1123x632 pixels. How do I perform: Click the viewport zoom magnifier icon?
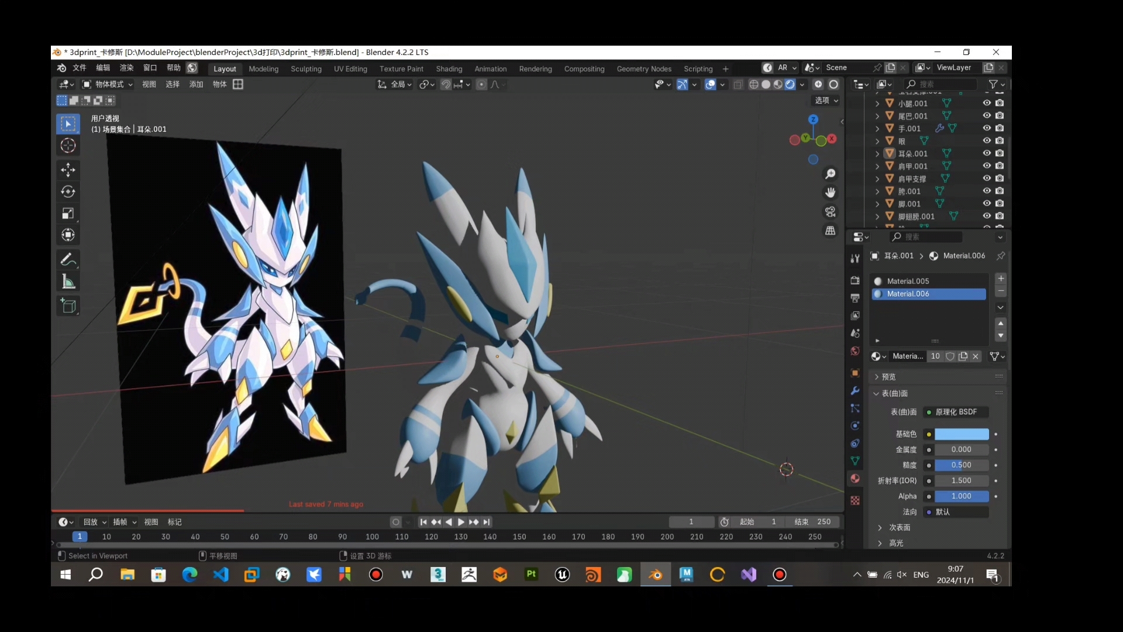point(830,174)
